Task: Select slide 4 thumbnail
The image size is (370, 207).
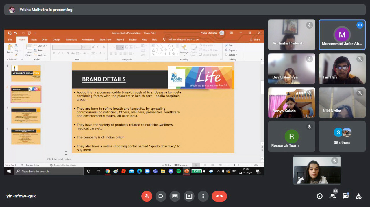Action: [26, 136]
